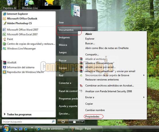Open Windows Live desktop shortcut

click(x=30, y=5)
